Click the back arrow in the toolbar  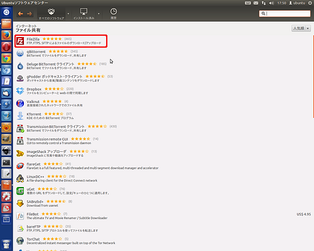click(x=21, y=14)
